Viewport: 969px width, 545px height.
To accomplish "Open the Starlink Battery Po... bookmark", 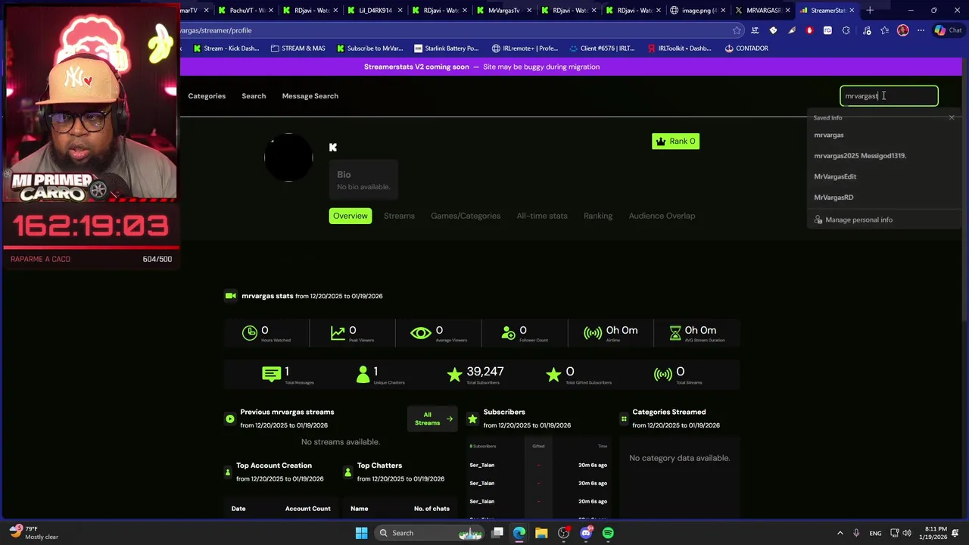I will (446, 48).
